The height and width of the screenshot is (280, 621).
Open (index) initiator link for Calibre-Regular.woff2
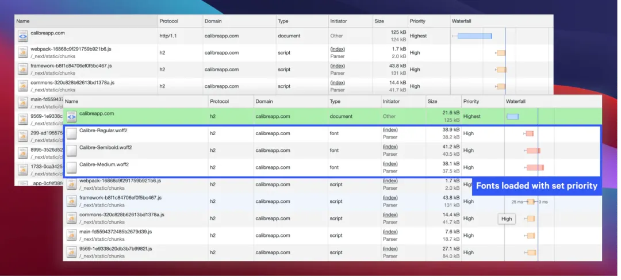[x=390, y=130]
